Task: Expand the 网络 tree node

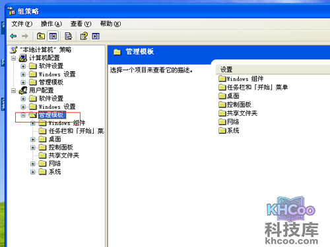Action: 33,163
